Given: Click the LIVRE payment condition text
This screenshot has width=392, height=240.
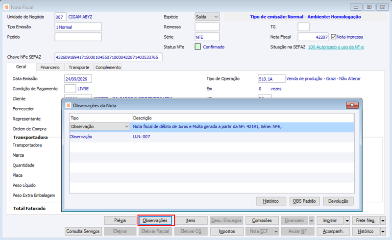Looking at the screenshot, I should pyautogui.click(x=83, y=89).
